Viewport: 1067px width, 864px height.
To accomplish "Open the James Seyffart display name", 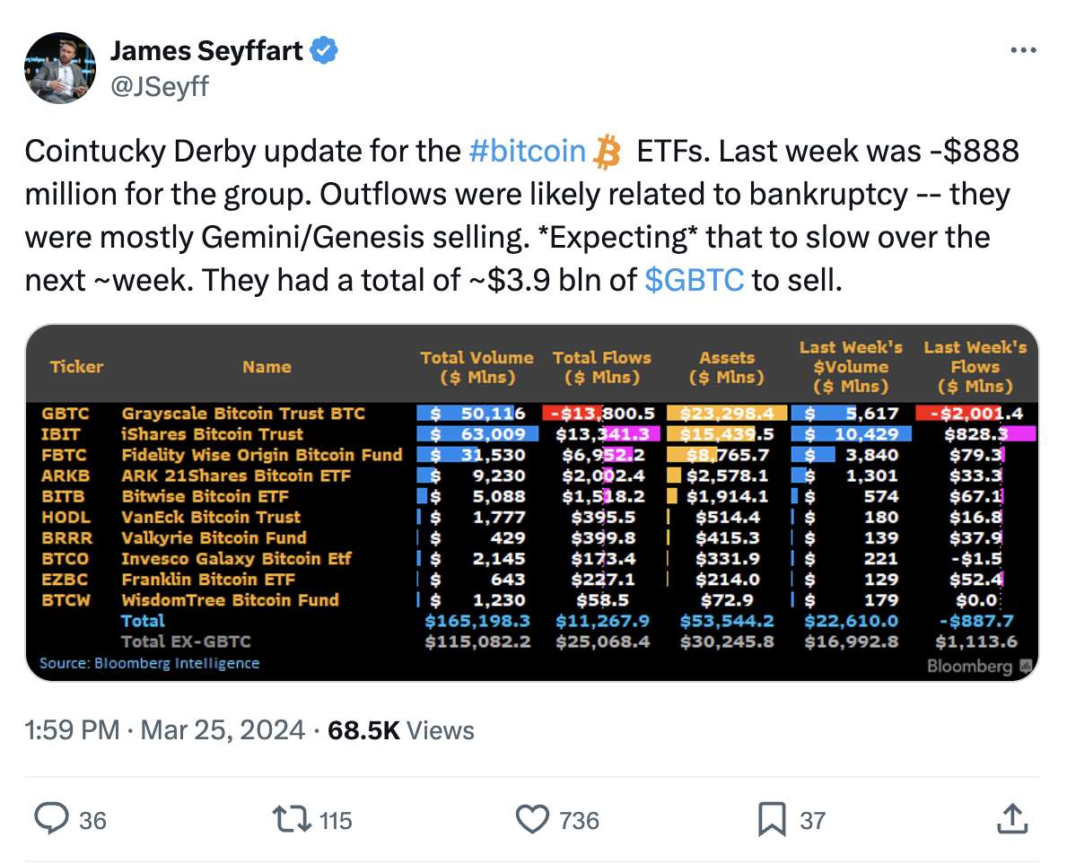I will [x=206, y=51].
